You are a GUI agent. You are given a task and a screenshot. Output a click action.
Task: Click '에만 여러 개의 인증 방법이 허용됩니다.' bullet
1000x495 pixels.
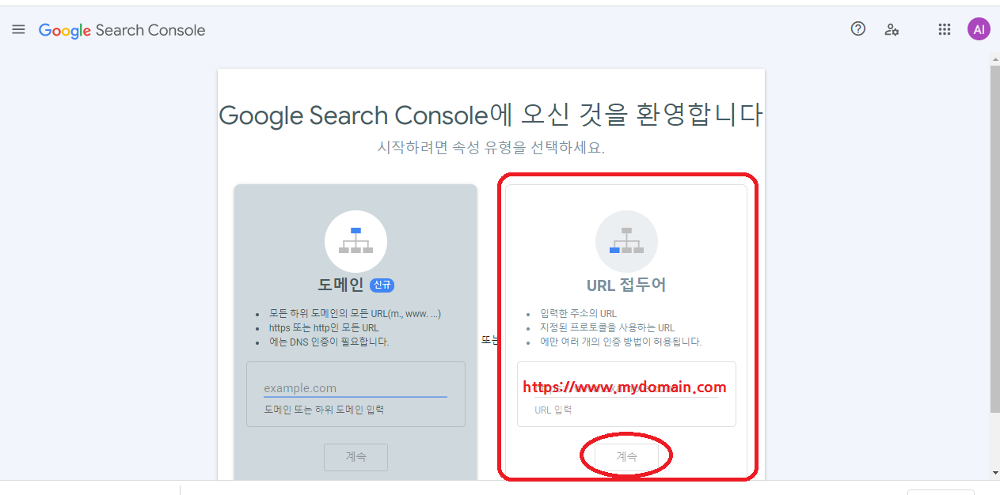(621, 342)
